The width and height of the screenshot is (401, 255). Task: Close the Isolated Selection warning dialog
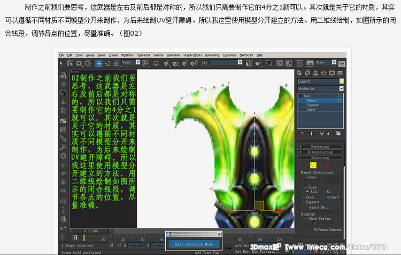click(219, 234)
